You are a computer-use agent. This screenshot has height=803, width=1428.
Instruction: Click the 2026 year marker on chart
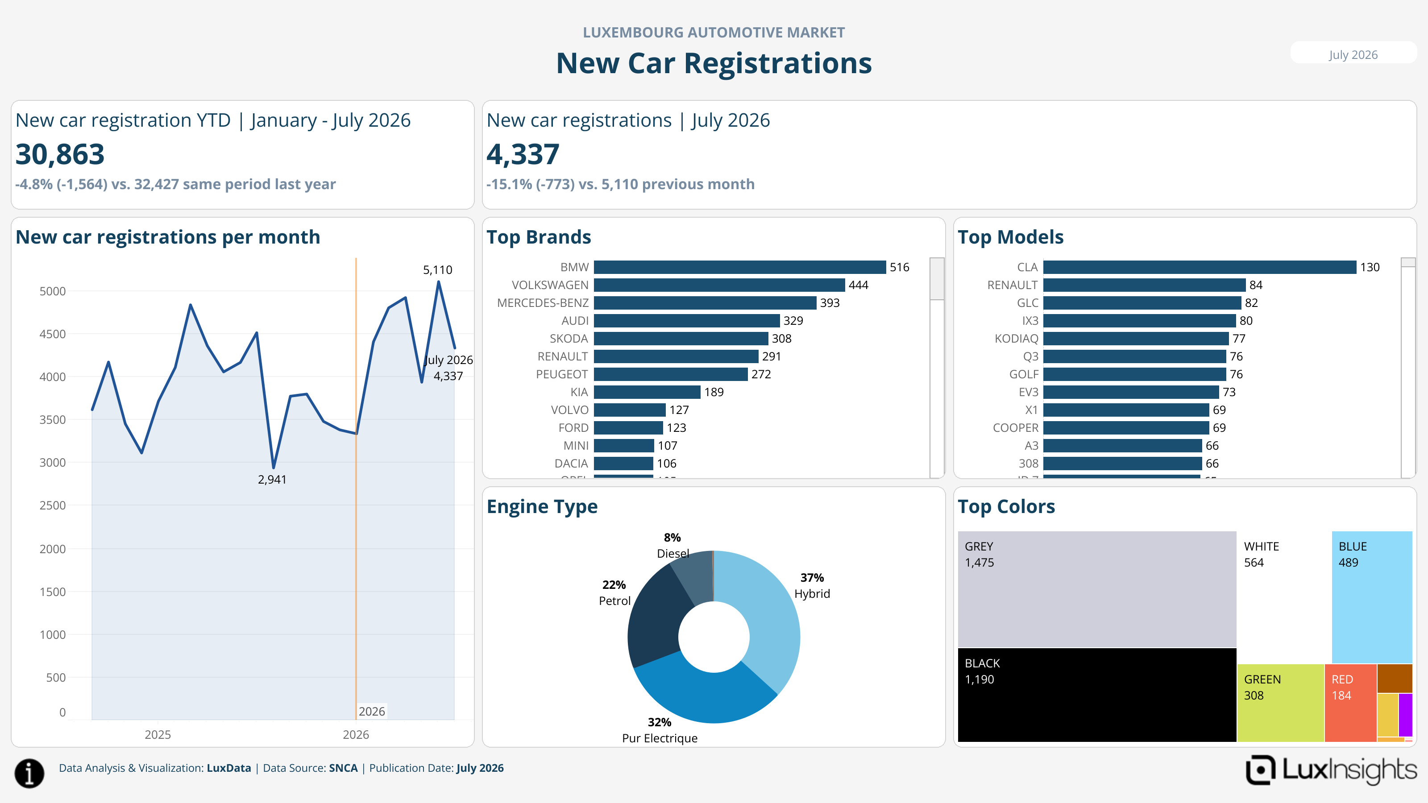(x=371, y=712)
